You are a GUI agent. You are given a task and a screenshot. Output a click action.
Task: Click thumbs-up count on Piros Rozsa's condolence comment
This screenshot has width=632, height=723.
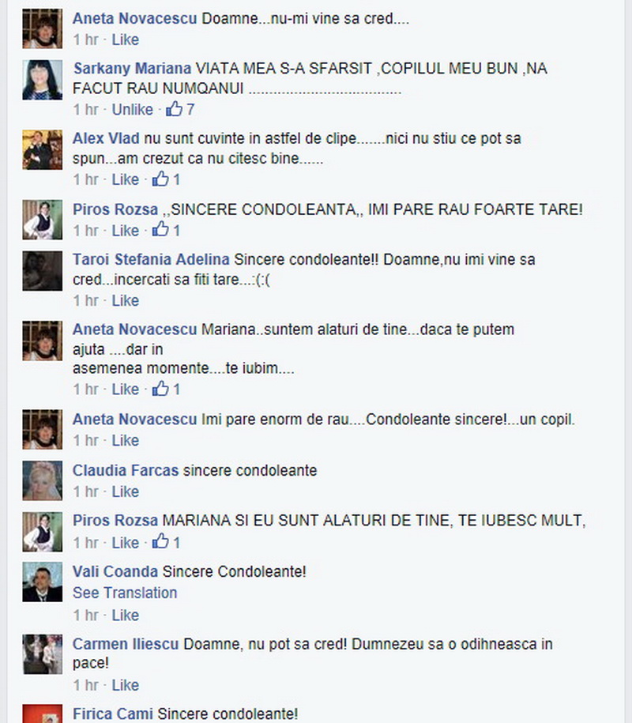point(176,230)
